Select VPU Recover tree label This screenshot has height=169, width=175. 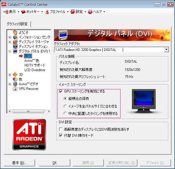tap(29, 89)
